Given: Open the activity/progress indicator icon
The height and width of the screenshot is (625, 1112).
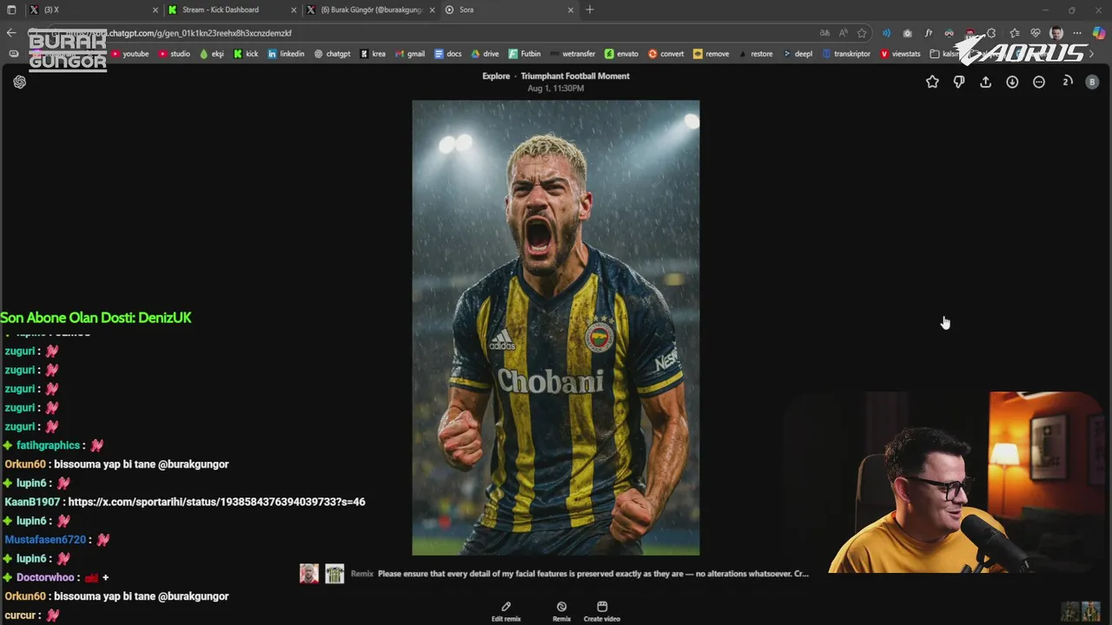Looking at the screenshot, I should [x=1068, y=82].
